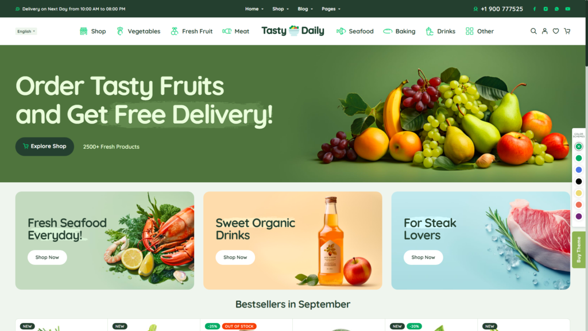The image size is (588, 331).
Task: Select the black color scheme
Action: [579, 181]
